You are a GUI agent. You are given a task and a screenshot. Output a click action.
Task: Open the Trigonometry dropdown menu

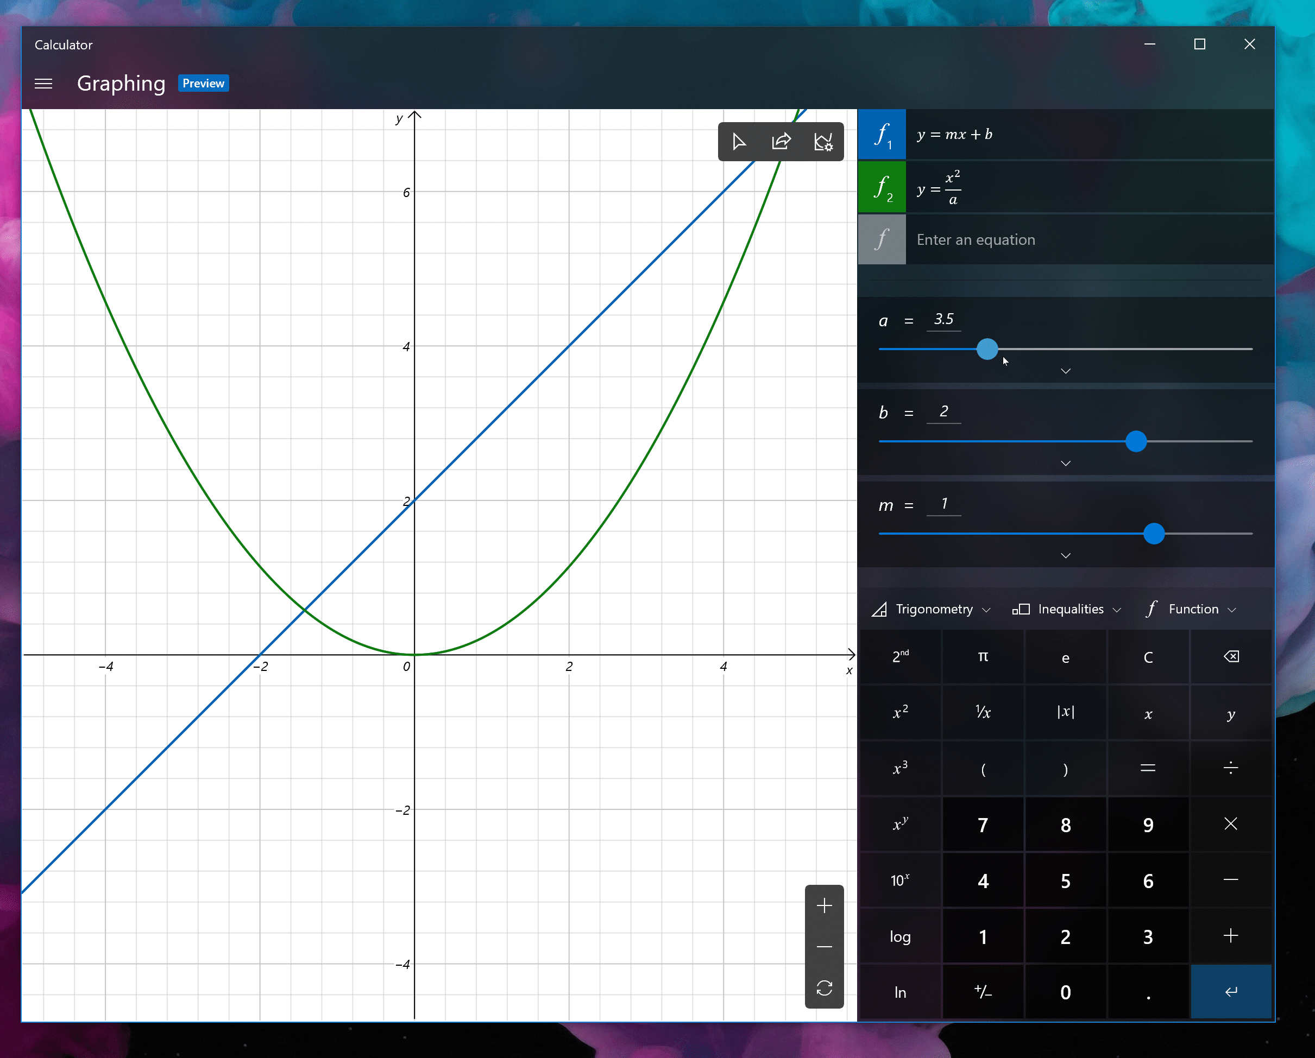(x=933, y=608)
